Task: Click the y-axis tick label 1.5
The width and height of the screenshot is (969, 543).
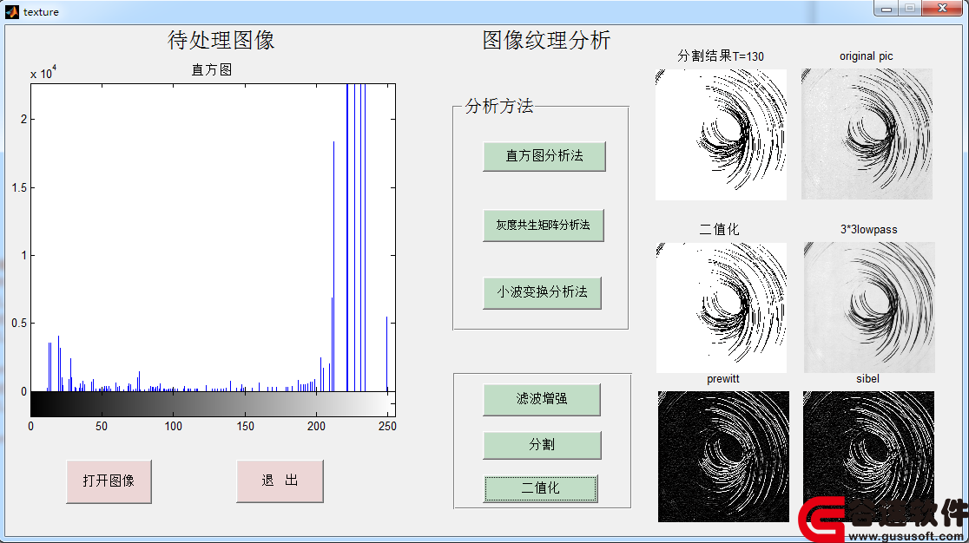Action: click(x=19, y=187)
